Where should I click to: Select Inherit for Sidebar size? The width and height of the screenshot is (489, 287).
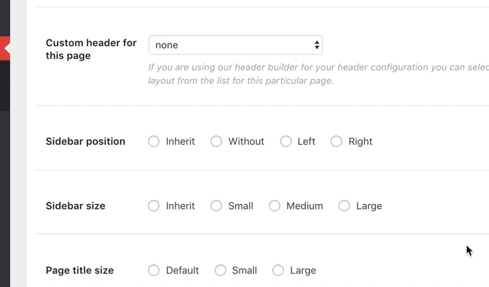click(x=154, y=206)
